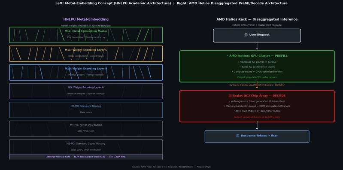343x170 pixels.
Task: Select the M9: Weight Encoding Layer A label
Action: (x=86, y=87)
